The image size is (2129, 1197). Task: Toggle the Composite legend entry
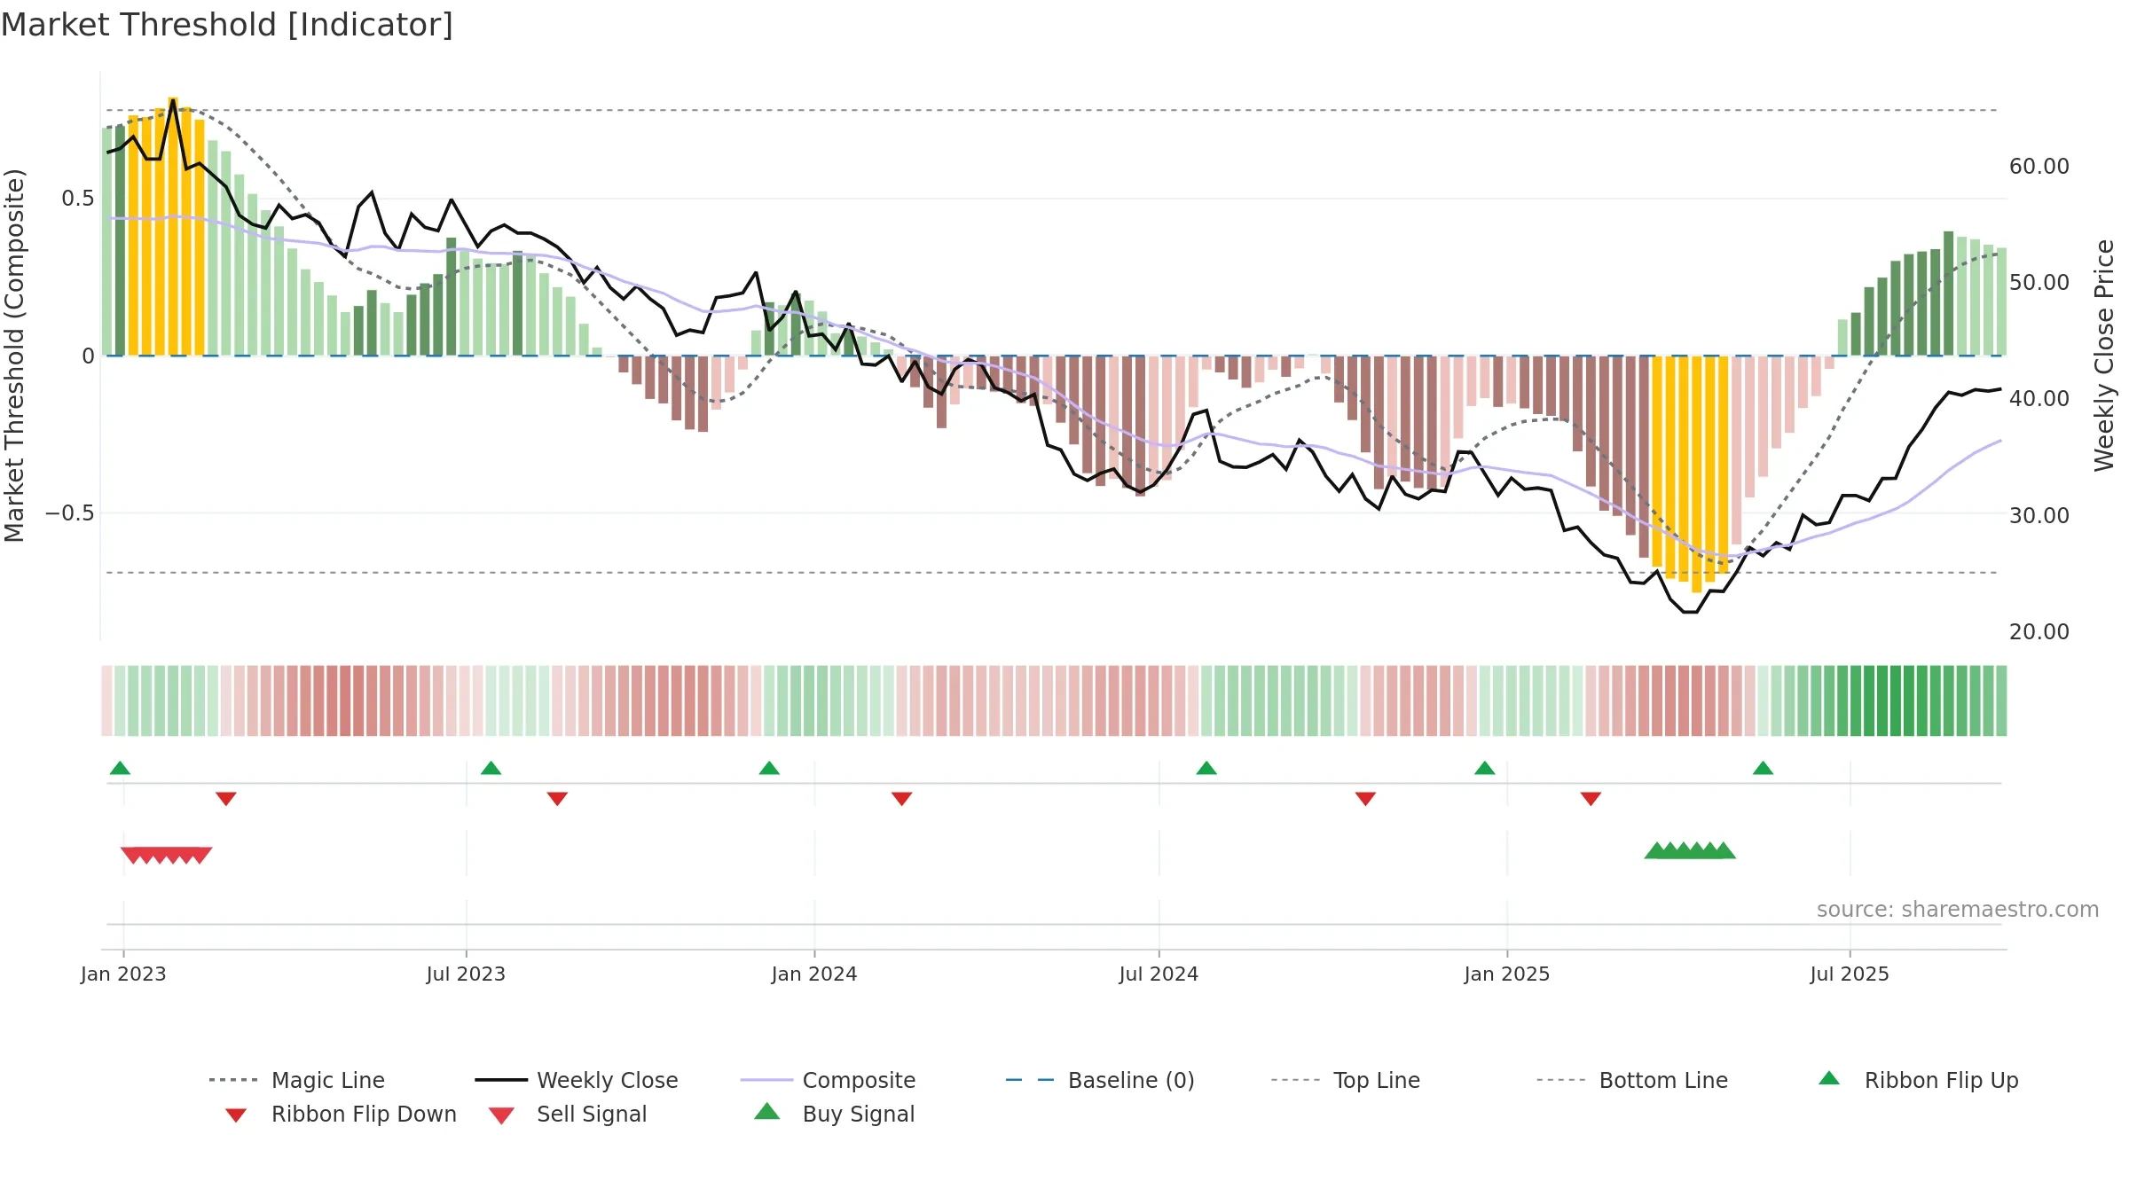tap(828, 1081)
